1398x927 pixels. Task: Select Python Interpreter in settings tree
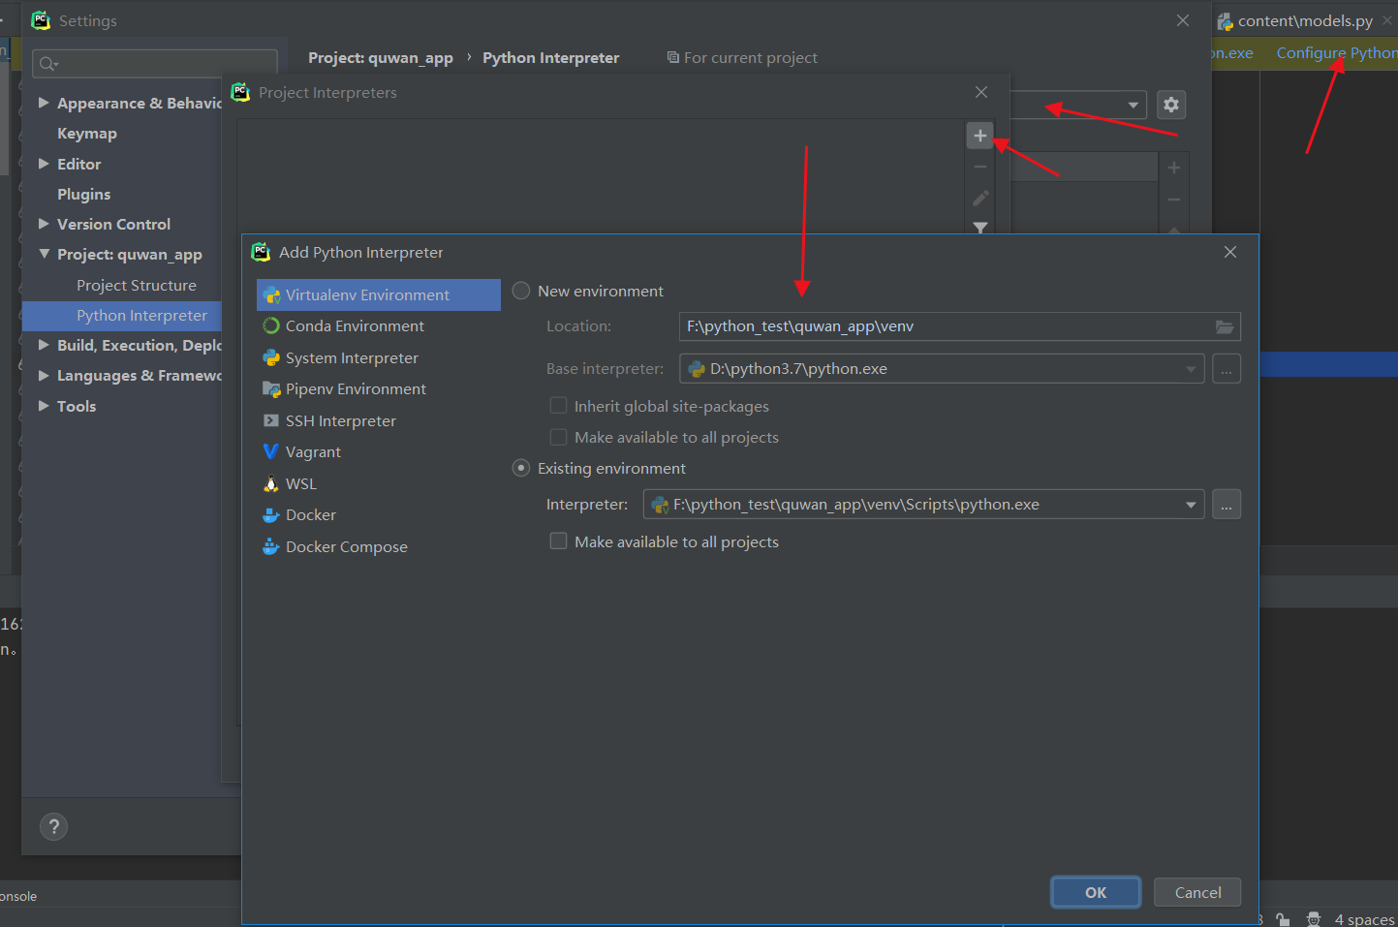(x=141, y=315)
